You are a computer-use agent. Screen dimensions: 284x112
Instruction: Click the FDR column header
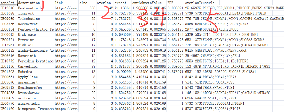[175, 3]
